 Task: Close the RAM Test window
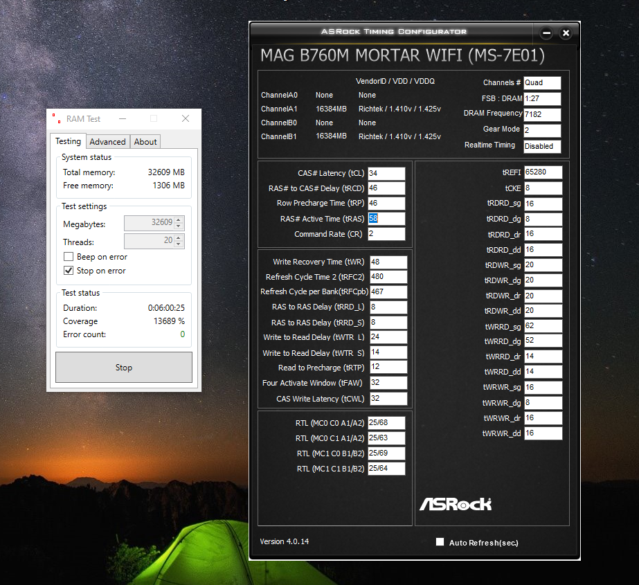pos(186,118)
